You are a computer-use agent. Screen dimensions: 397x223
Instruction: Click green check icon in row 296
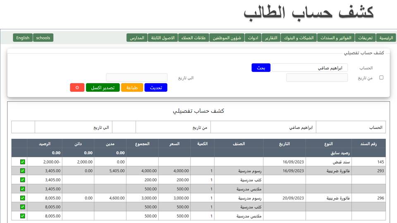tap(23, 198)
